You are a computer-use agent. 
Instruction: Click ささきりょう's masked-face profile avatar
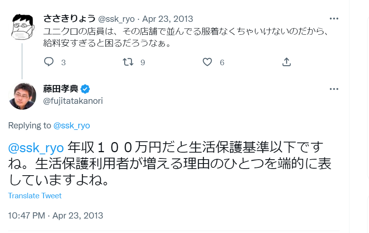tap(22, 27)
